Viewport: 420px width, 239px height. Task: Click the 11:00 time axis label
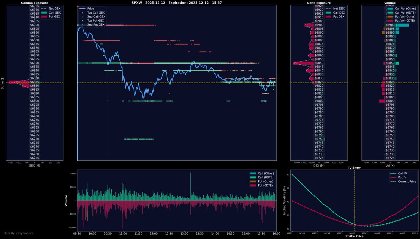tap(123, 233)
